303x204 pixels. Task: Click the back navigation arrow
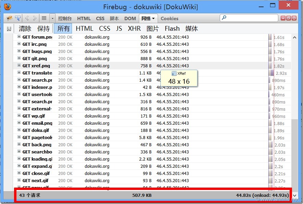point(27,18)
